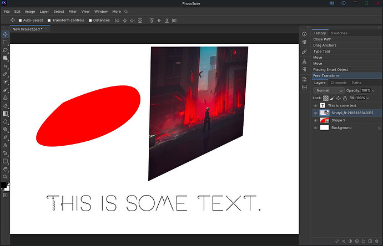Open the Info panel icon
Screen dimensions: 383x246
tap(304, 34)
